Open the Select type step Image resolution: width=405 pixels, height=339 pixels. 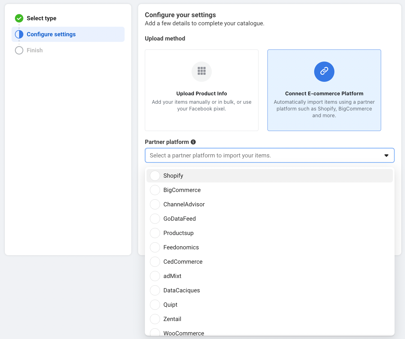[x=68, y=18]
